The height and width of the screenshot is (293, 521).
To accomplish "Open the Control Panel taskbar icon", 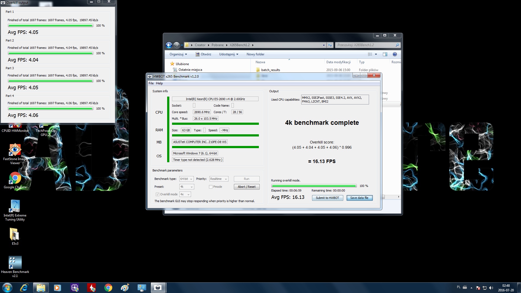I will coord(142,288).
